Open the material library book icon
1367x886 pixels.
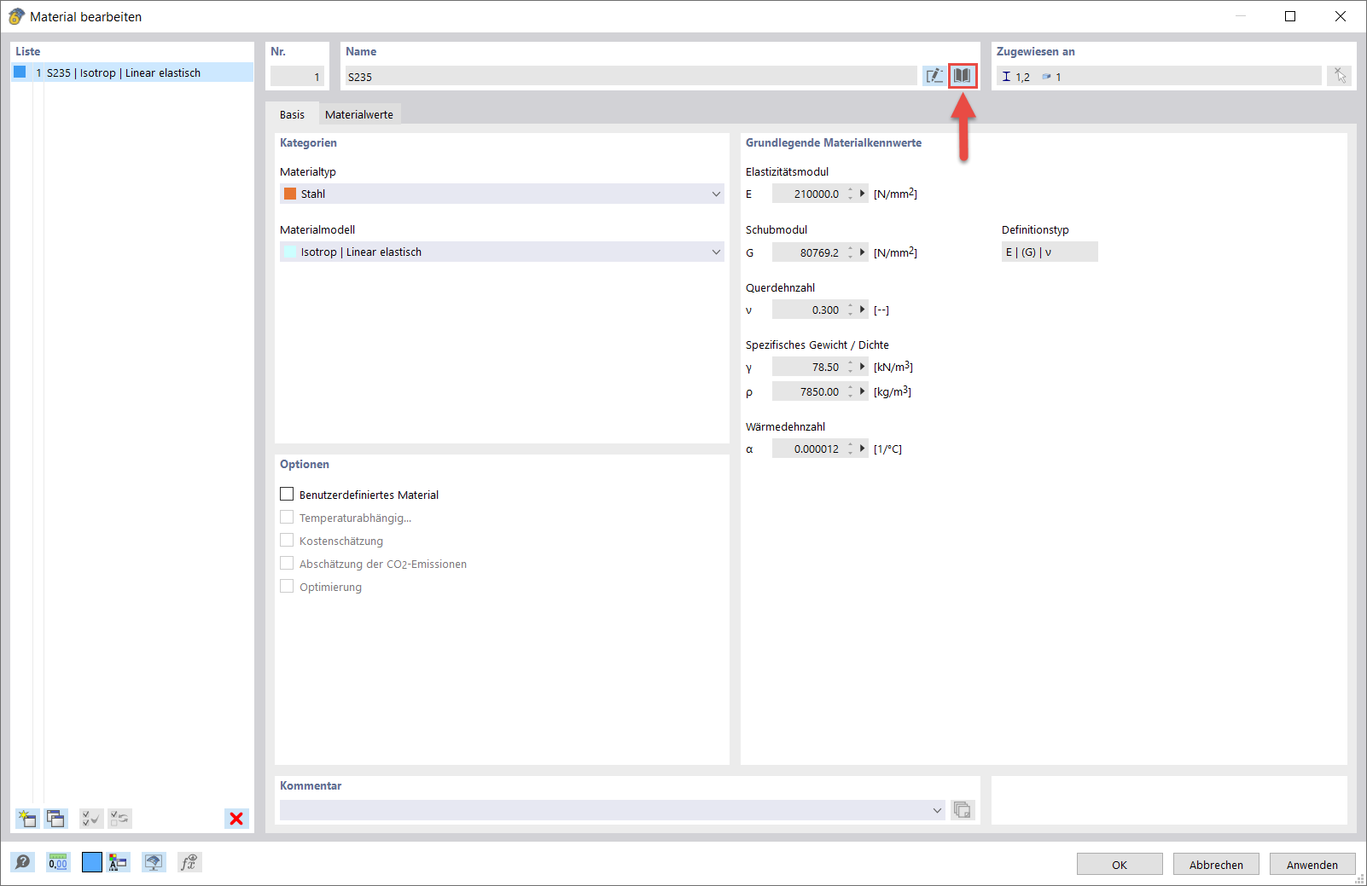963,76
